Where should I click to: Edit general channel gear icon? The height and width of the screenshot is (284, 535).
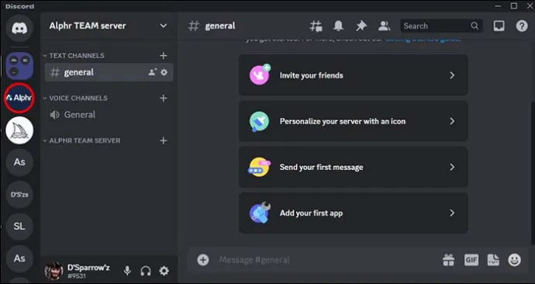(164, 72)
